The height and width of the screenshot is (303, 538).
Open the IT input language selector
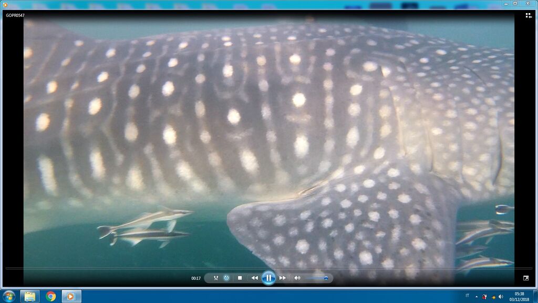467,296
